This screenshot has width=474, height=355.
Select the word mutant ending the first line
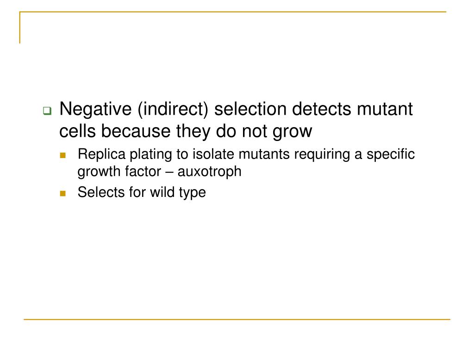pyautogui.click(x=385, y=109)
